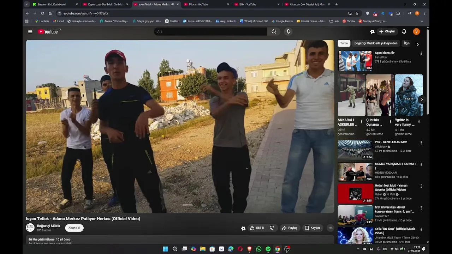Click the video player to pause
The image size is (452, 254).
[x=180, y=126]
